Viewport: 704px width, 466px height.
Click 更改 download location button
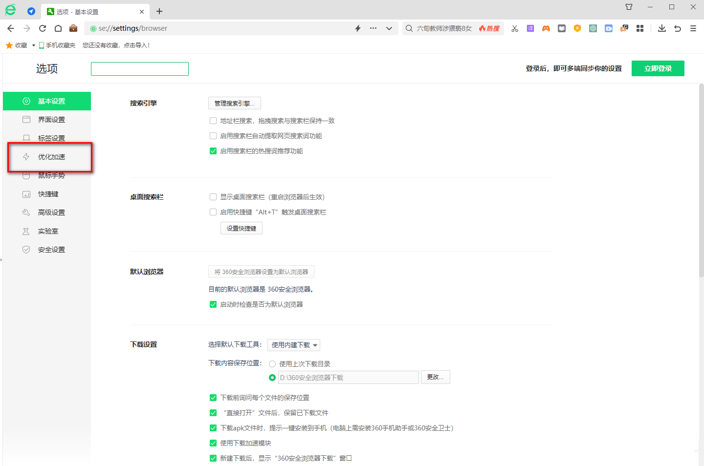click(436, 377)
